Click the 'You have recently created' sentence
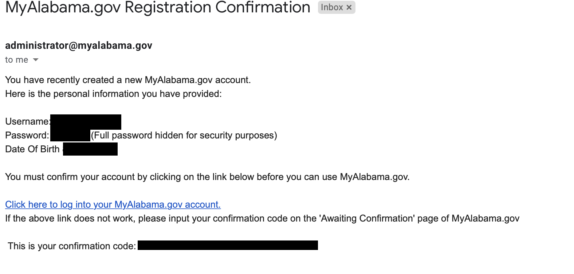This screenshot has height=274, width=574. coord(128,80)
